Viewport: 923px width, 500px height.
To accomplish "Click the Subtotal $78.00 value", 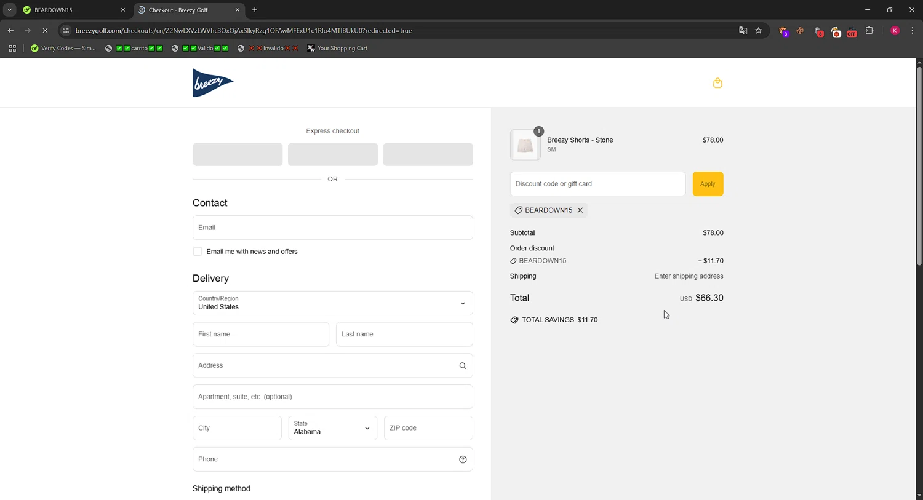I will [x=713, y=233].
